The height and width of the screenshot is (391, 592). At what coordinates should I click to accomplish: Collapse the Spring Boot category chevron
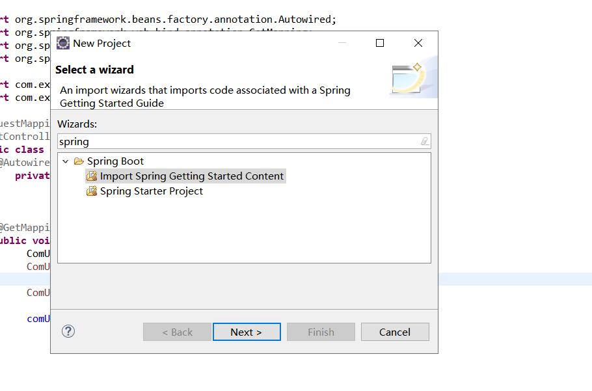tap(65, 161)
